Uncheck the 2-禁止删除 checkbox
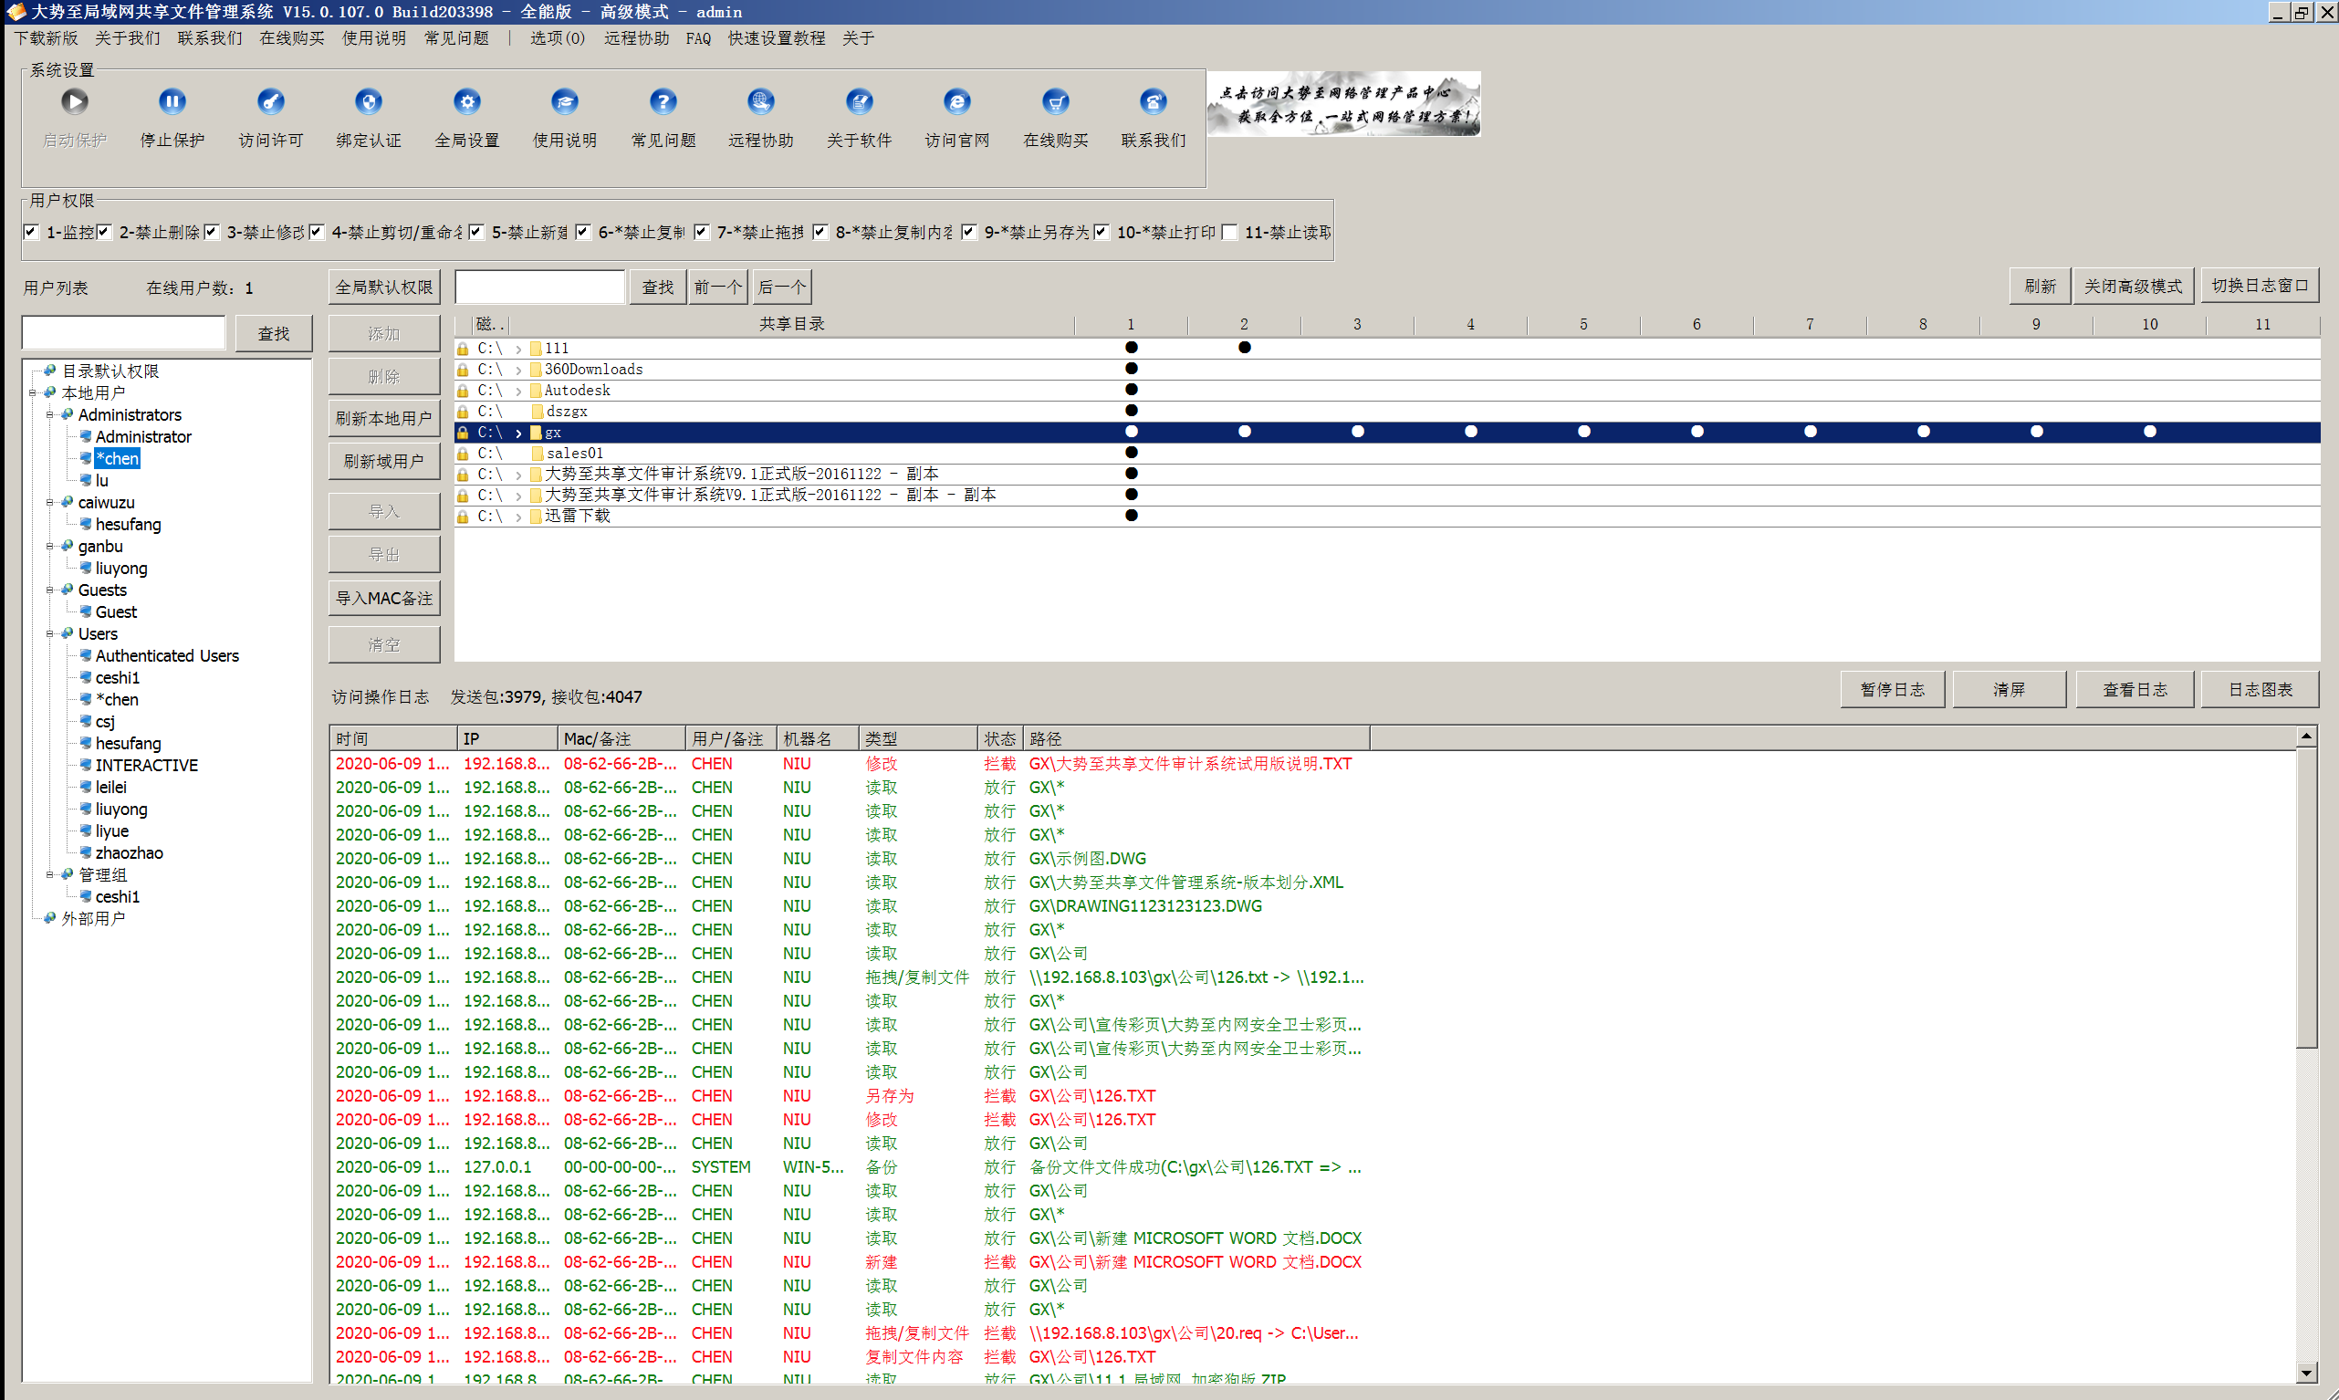2339x1400 pixels. pos(105,232)
